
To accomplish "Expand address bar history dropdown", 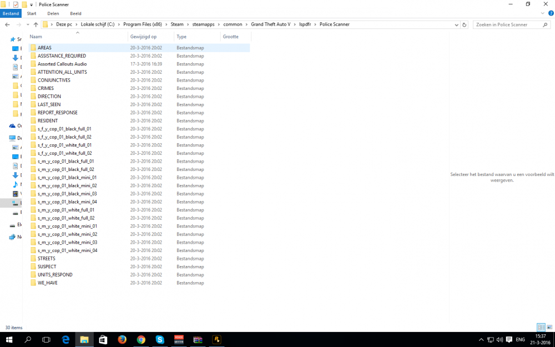I will pyautogui.click(x=456, y=25).
